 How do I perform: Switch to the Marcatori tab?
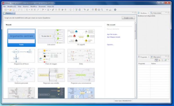(x=155, y=57)
